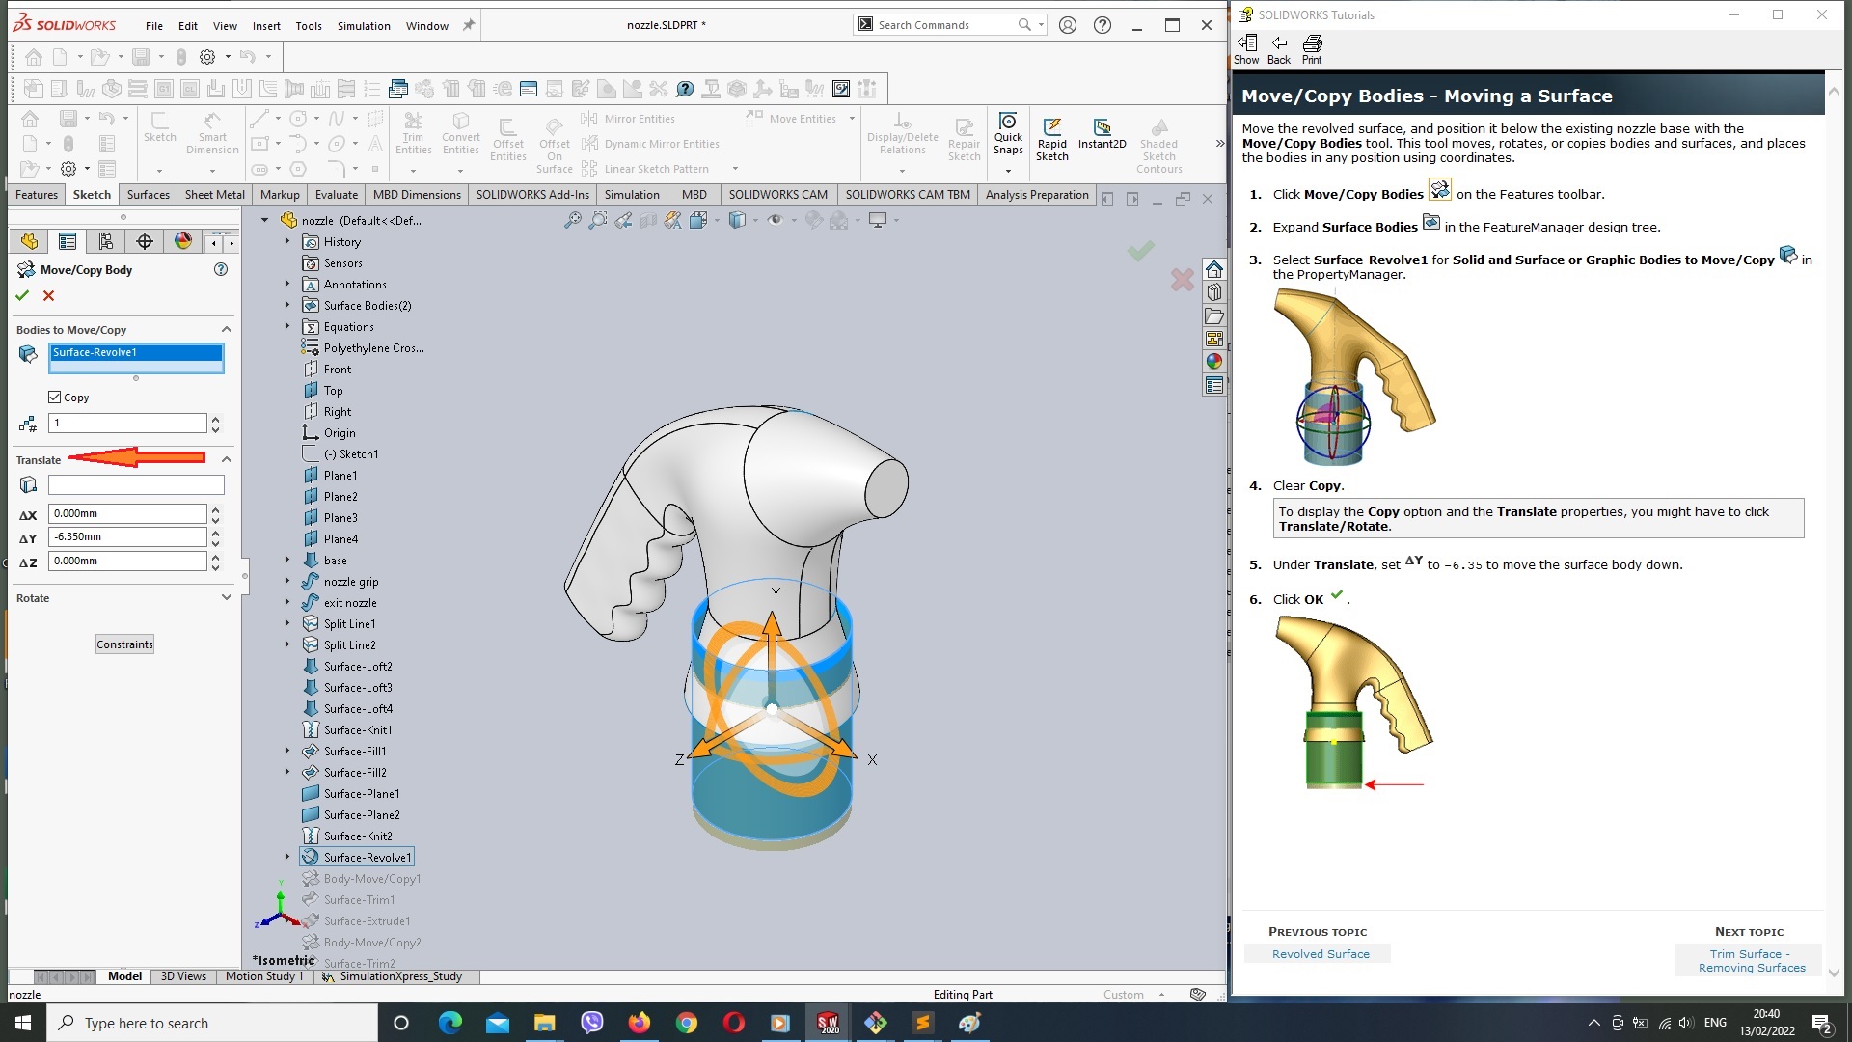Increase number of copies spinner

216,419
